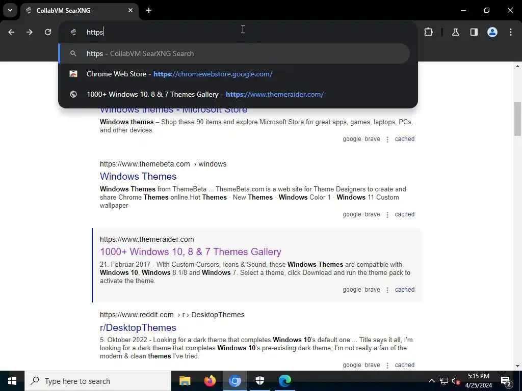
Task: Expand the tab search dropdown arrow
Action: click(x=10, y=10)
